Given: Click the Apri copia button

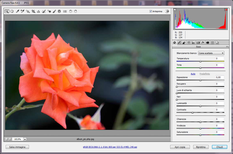Looking at the screenshot, I should click(180, 147).
